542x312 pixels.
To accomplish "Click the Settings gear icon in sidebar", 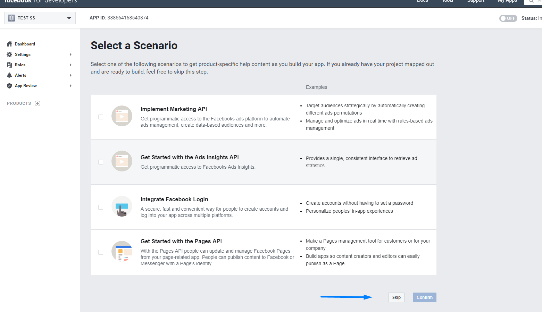I will [9, 54].
